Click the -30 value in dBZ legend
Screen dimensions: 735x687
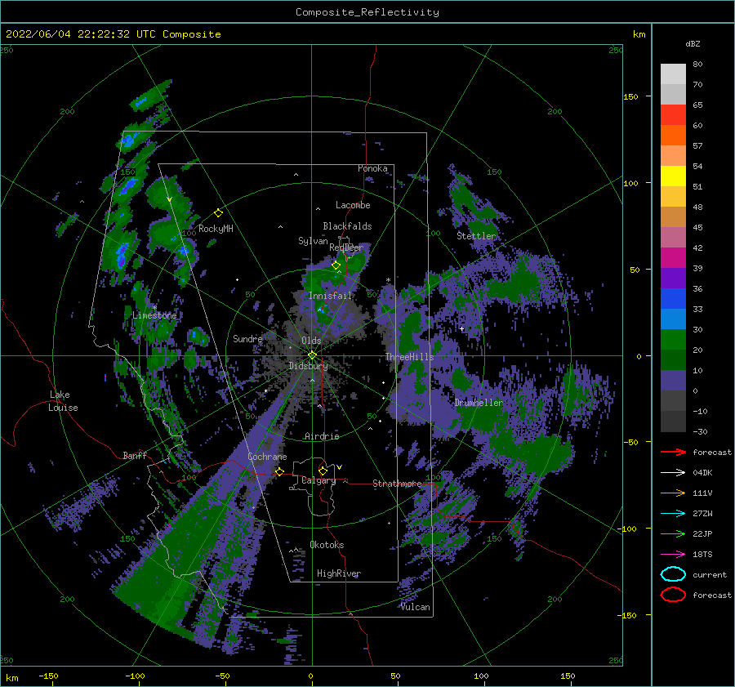(x=700, y=431)
